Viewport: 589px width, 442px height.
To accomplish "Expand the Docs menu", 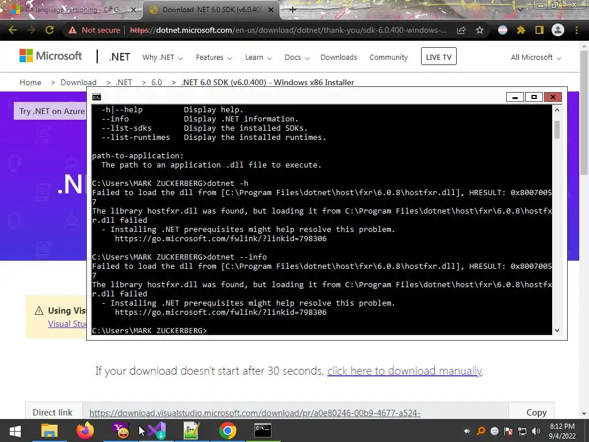I will pos(297,58).
